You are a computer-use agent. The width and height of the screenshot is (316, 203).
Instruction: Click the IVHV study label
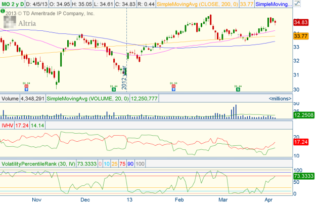coord(7,126)
